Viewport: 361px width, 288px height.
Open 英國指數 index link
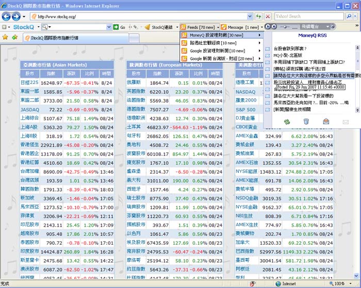click(x=136, y=91)
